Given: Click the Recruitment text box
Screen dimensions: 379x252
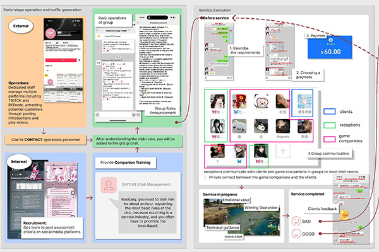Looking at the screenshot, I should (x=52, y=227).
